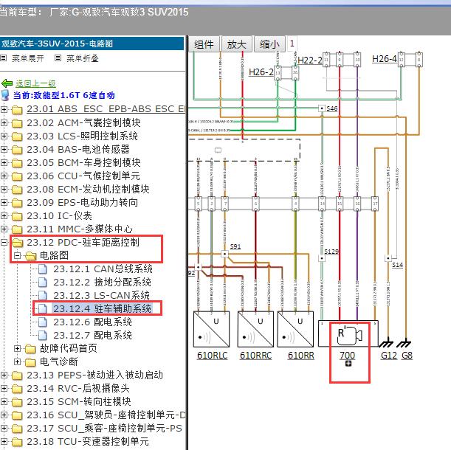The height and width of the screenshot is (450, 451).
Task: Collapse the 电路图 subfolder
Action: [17, 256]
